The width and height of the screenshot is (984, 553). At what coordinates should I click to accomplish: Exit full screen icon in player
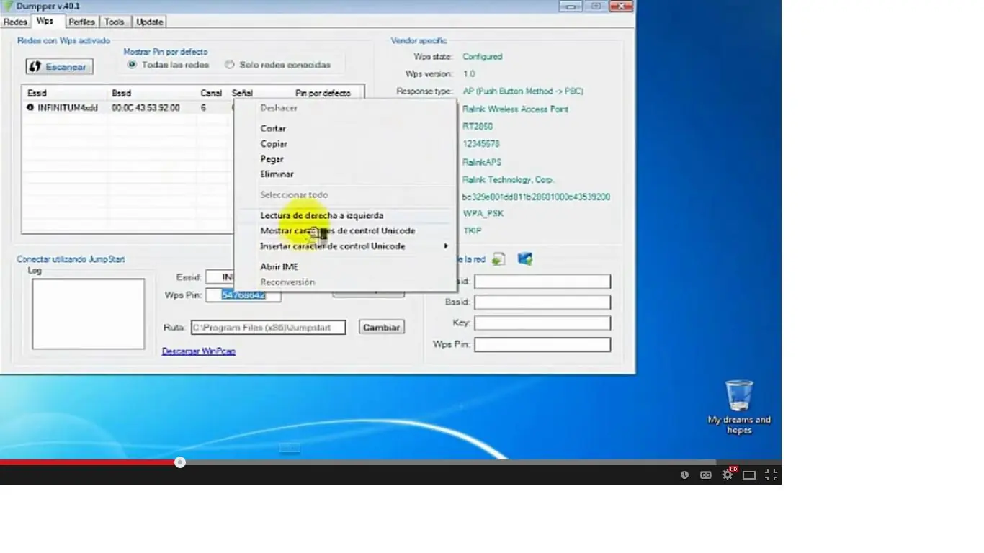pyautogui.click(x=771, y=475)
